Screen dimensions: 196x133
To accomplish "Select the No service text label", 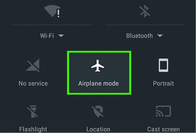I will (33, 84).
